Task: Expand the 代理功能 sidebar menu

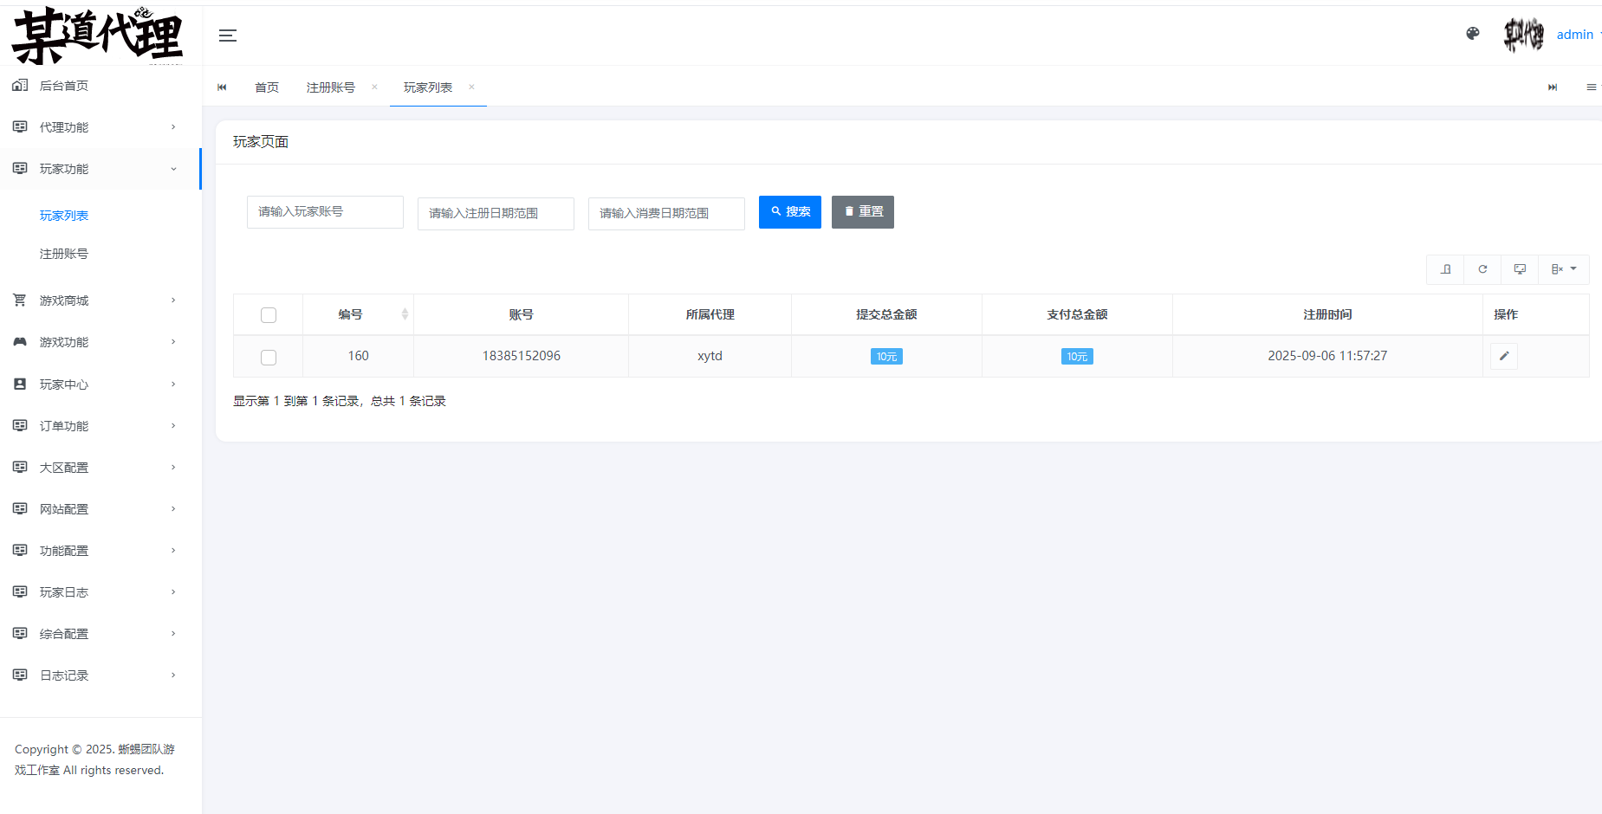Action: click(x=94, y=127)
